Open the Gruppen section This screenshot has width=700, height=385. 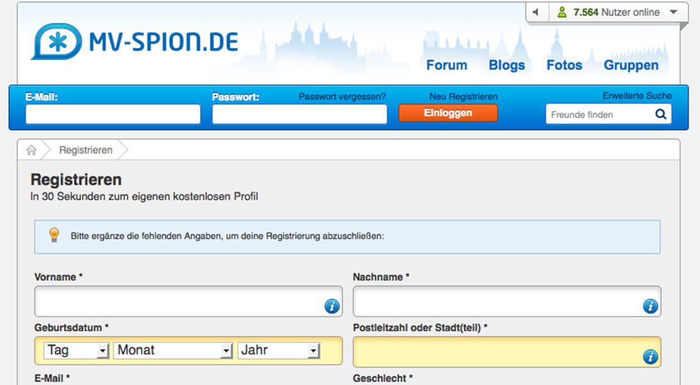click(631, 65)
